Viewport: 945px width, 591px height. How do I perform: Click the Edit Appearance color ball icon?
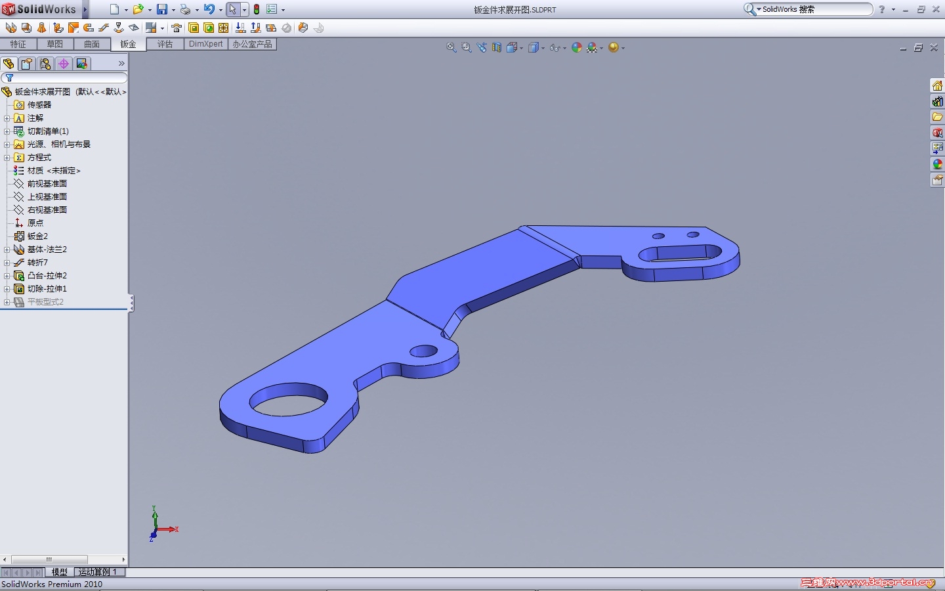point(577,47)
